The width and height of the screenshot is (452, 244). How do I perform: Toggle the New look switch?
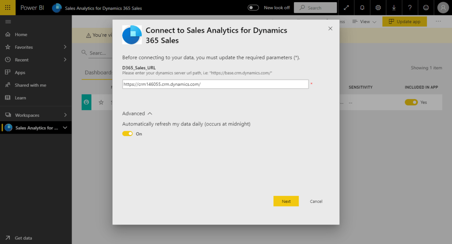coord(253,8)
